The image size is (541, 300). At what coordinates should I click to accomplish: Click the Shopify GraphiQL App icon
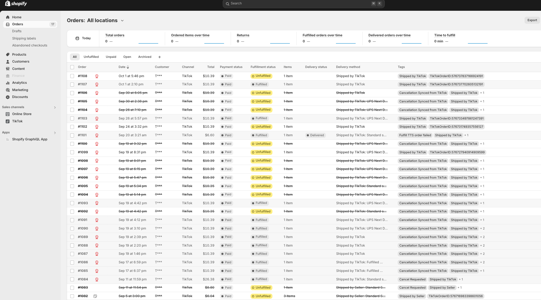(8, 139)
